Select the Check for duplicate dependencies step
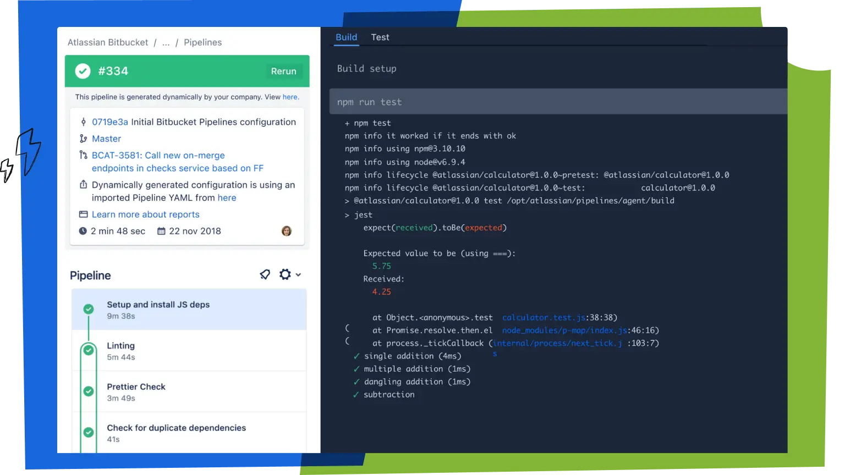The width and height of the screenshot is (845, 475). tap(189, 433)
